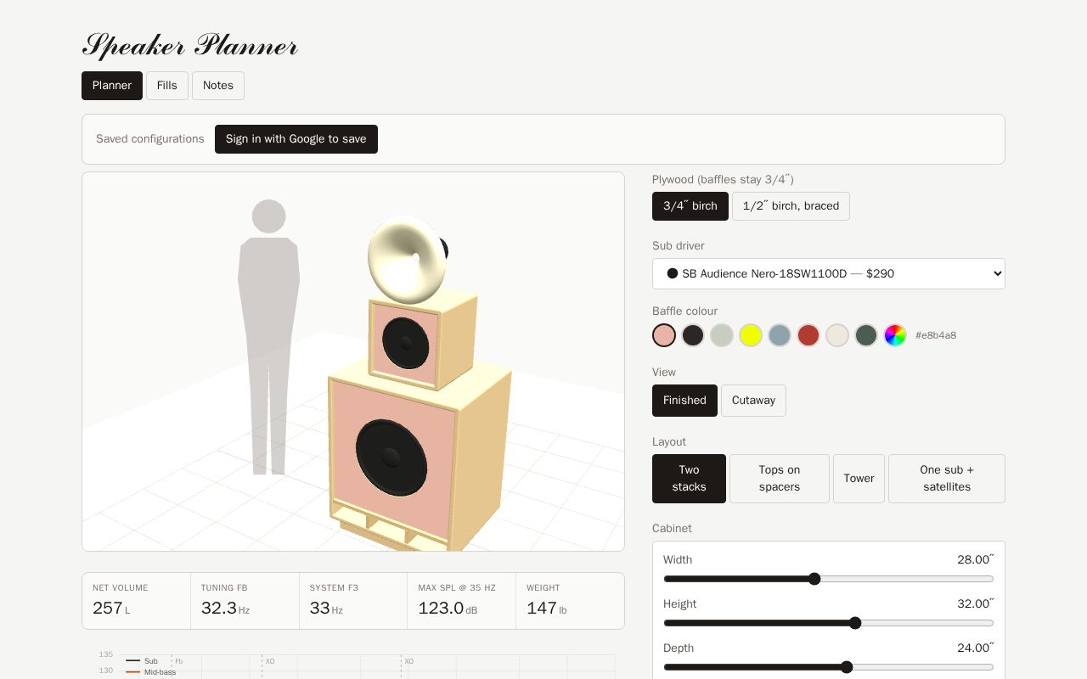Switch to the Fills tab
1087x679 pixels.
pyautogui.click(x=167, y=86)
